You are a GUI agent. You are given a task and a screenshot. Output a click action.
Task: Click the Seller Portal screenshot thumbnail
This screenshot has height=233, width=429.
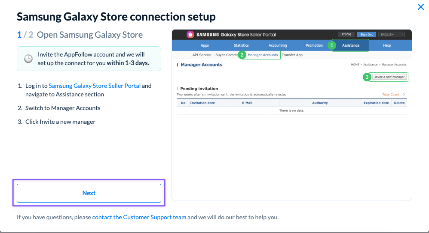291,115
